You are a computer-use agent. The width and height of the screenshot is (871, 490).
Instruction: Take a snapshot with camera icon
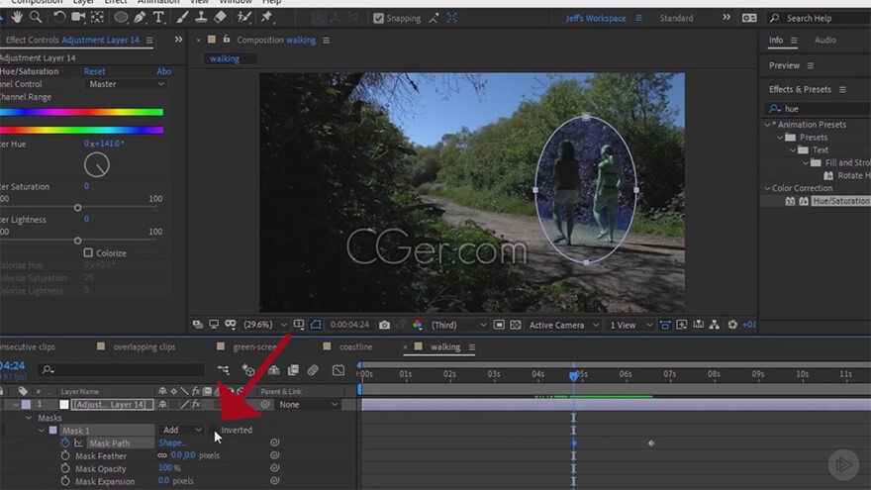(384, 325)
